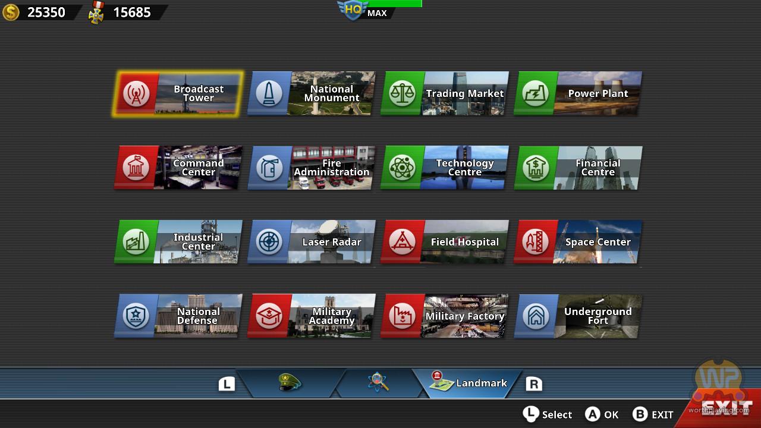761x428 pixels.
Task: Click the Military Academy graduation cap icon
Action: [269, 316]
